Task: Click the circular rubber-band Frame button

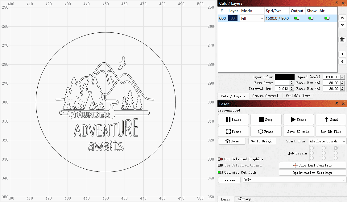Action: [266, 132]
